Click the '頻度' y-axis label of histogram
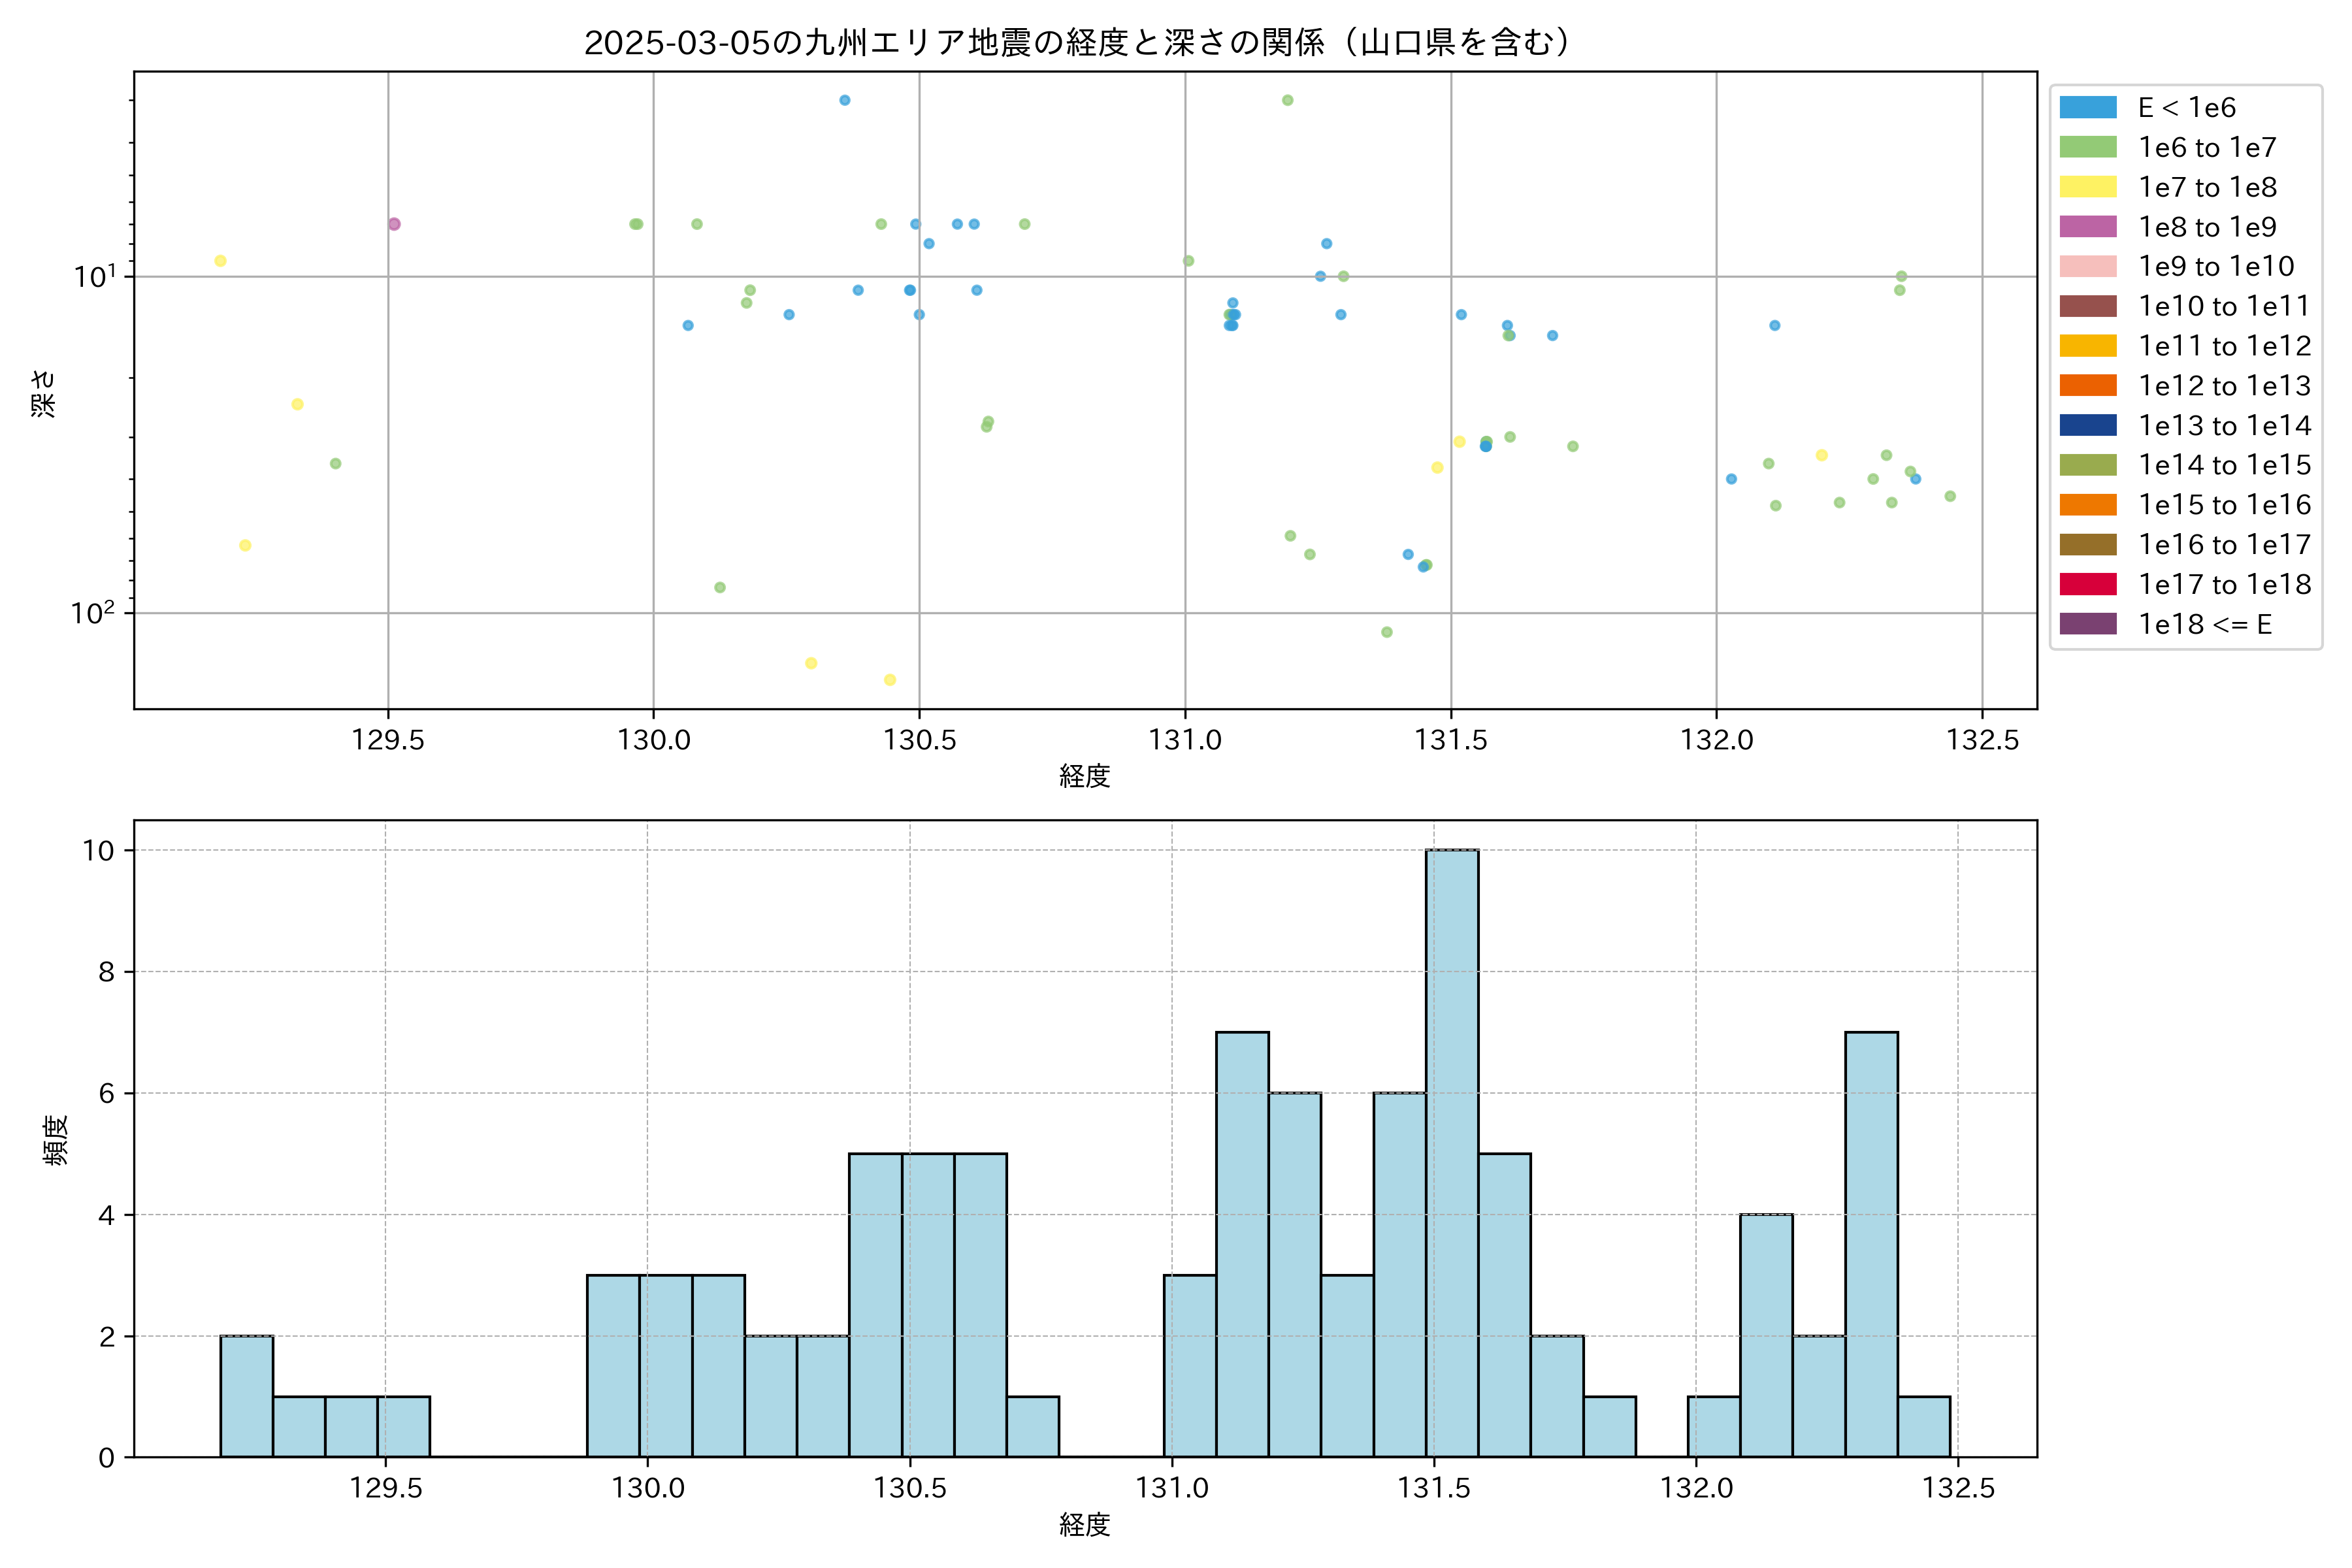The height and width of the screenshot is (1568, 2352). (56, 1140)
